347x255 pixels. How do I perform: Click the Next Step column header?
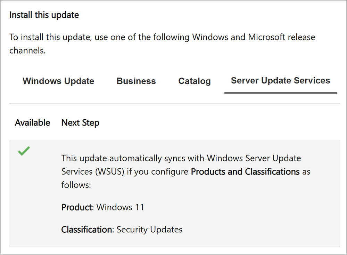pos(80,123)
